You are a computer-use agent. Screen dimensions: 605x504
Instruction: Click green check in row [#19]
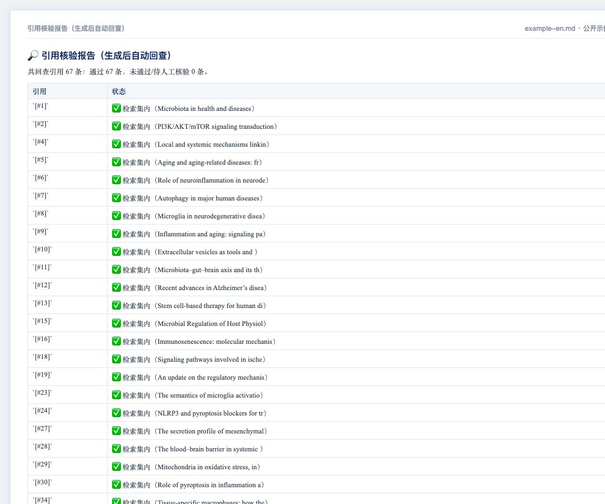point(117,377)
